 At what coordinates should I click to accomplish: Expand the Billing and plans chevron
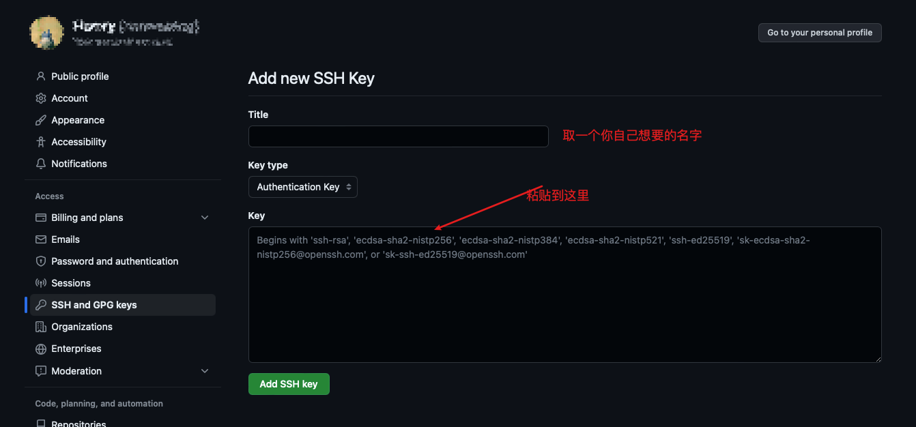click(x=205, y=218)
